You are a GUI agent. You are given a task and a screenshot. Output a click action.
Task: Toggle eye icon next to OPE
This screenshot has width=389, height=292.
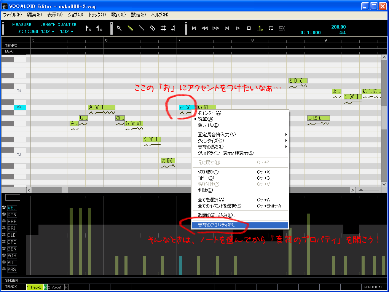point(4,241)
